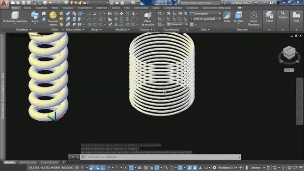Click the Save icon in quick access toolbar
This screenshot has width=304, height=171.
(23, 3)
